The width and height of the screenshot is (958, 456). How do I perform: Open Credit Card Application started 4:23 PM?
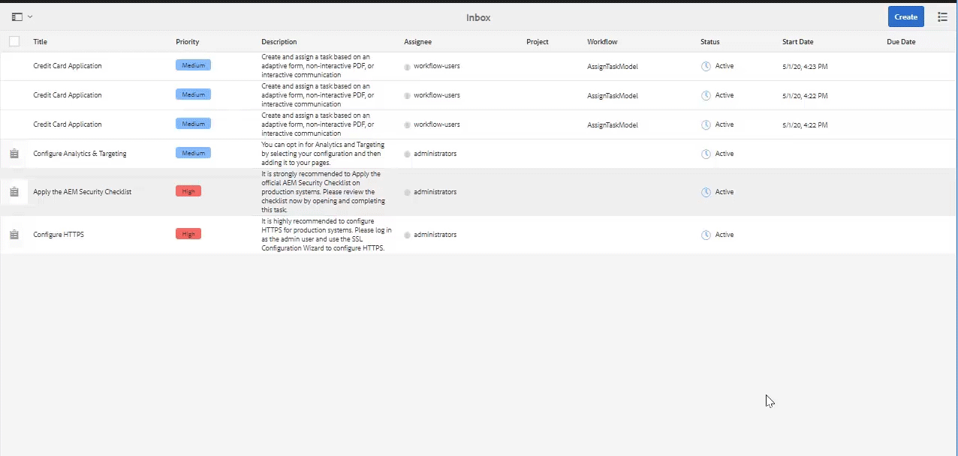coord(68,66)
